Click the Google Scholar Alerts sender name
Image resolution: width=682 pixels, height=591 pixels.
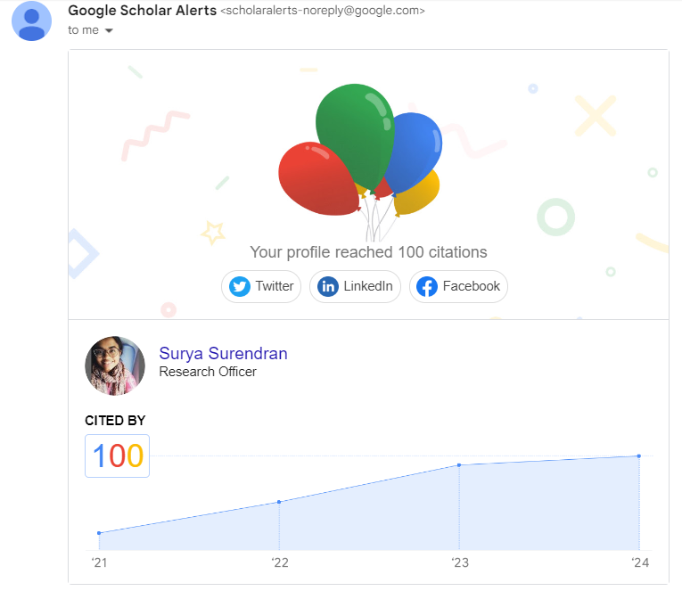pyautogui.click(x=143, y=11)
